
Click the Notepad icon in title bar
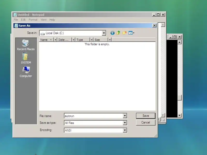[x=15, y=15]
